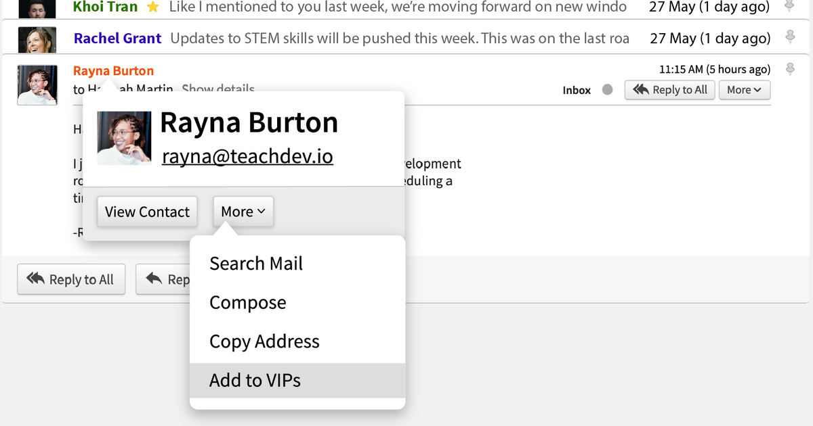Click Rayna Burton's small avatar in message header
813x426 pixels.
tap(37, 85)
